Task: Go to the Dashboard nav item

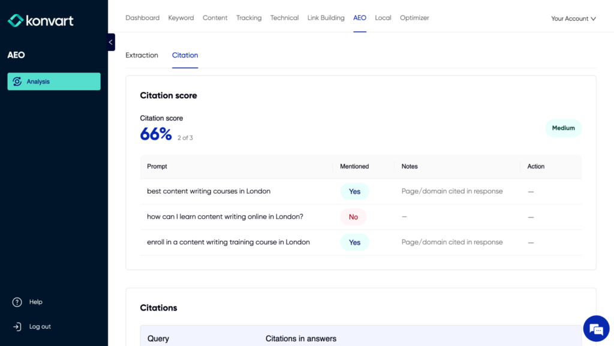Action: click(x=143, y=18)
